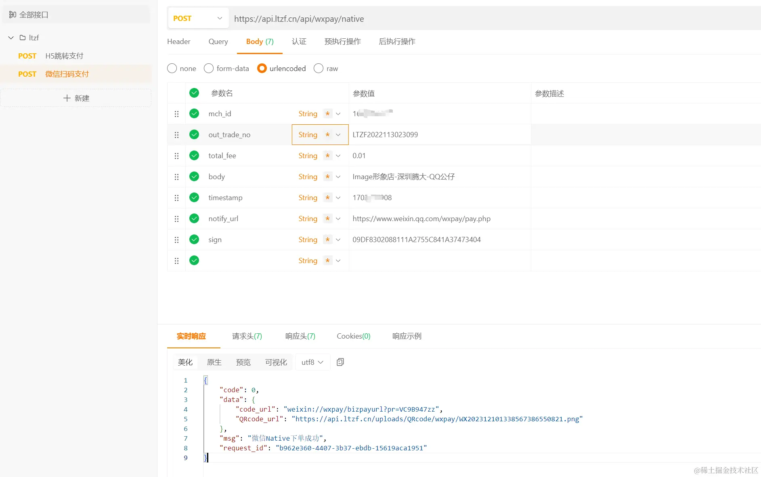
Task: Click the out_trade_no value field
Action: 440,135
